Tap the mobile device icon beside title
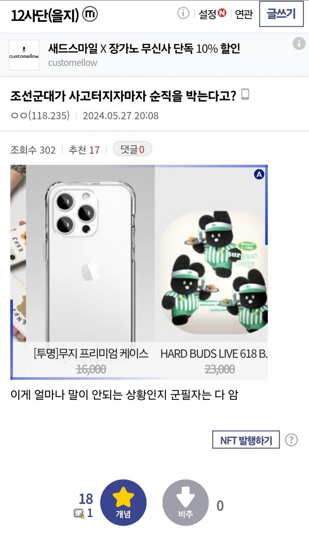Image resolution: width=309 pixels, height=534 pixels. pyautogui.click(x=245, y=94)
